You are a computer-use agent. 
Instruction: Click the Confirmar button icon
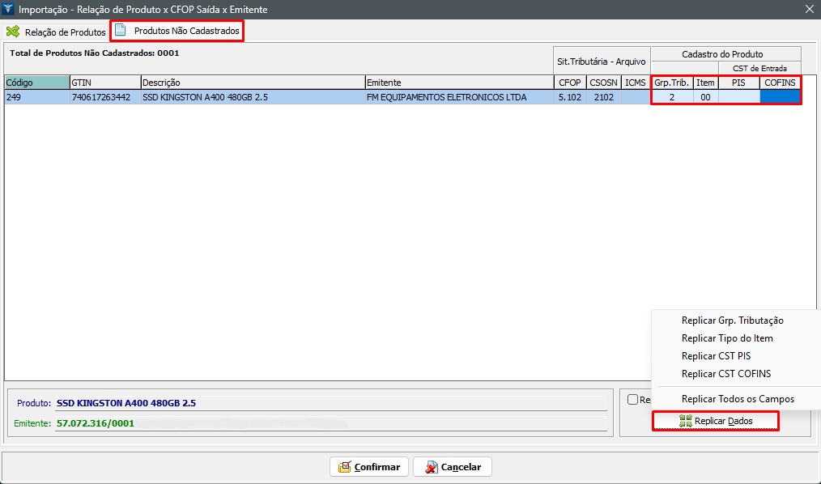point(344,467)
